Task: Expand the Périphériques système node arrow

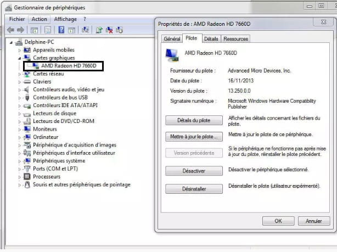Action: pyautogui.click(x=20, y=161)
